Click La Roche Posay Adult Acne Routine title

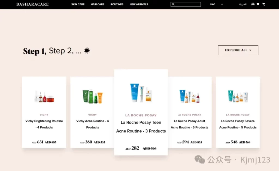189,124
